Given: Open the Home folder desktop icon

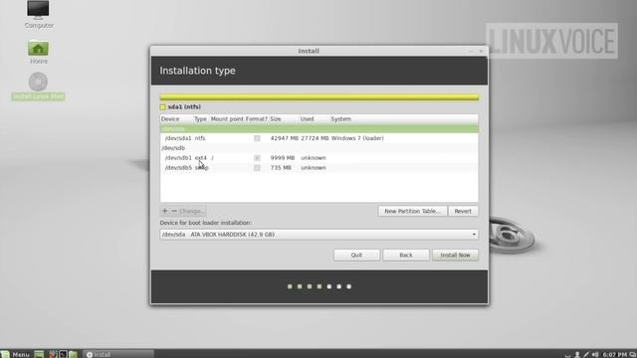Looking at the screenshot, I should (x=38, y=48).
